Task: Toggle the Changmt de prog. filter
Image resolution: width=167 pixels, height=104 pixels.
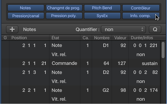Action: pos(63,8)
